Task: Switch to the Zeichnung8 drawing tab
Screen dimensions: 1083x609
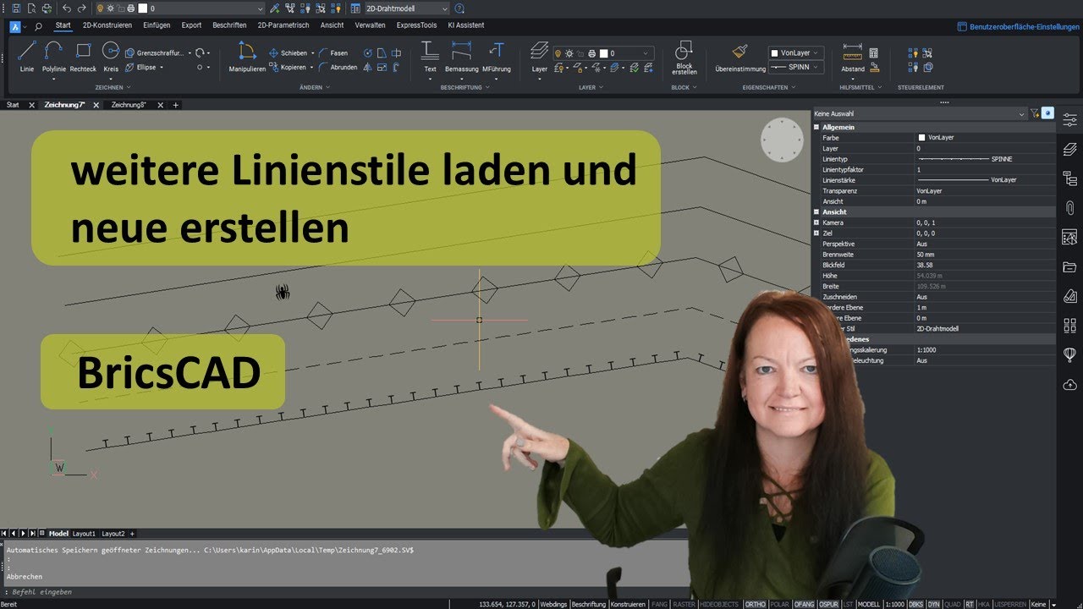Action: point(129,105)
